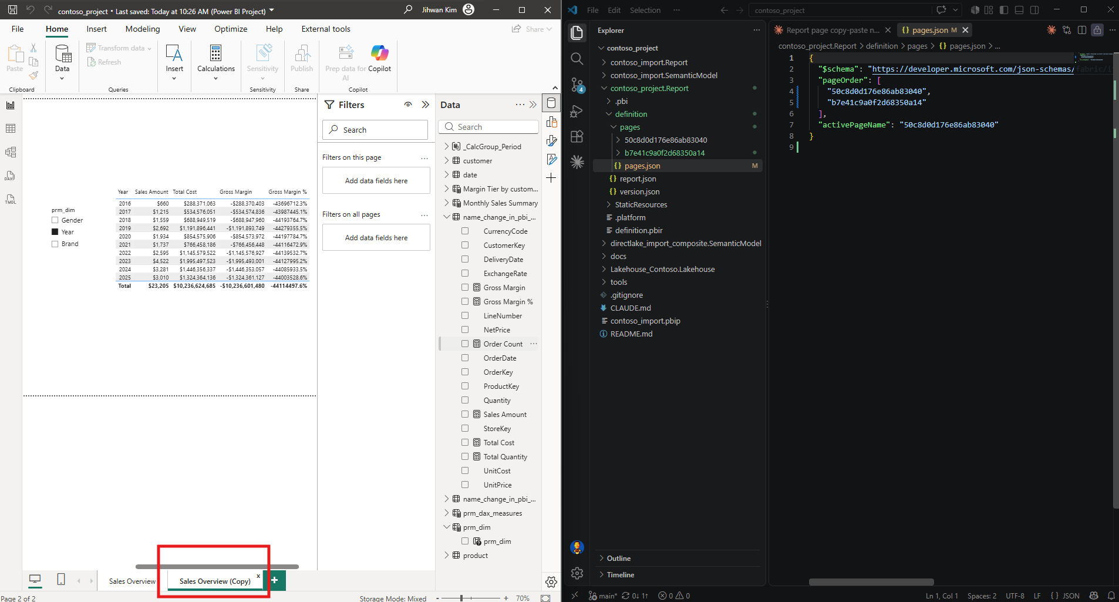Check the CurrencyCode field
Screen dimensions: 1119x602
pyautogui.click(x=465, y=231)
